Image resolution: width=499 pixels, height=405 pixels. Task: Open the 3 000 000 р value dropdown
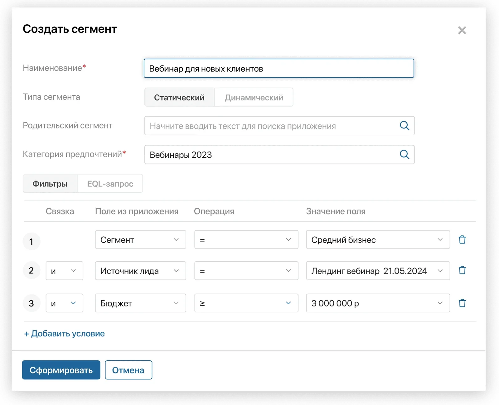point(378,303)
